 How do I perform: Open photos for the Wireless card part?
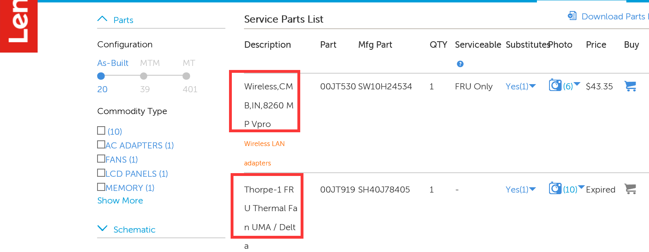pos(555,85)
